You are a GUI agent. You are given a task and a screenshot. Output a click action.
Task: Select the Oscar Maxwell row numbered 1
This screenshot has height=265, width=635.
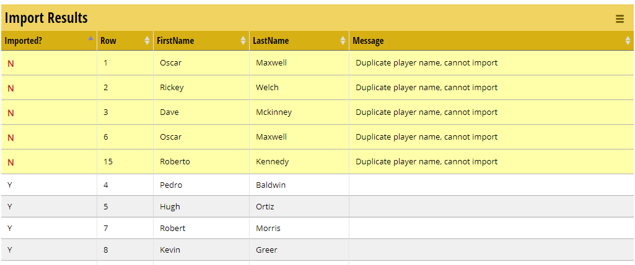[106, 63]
